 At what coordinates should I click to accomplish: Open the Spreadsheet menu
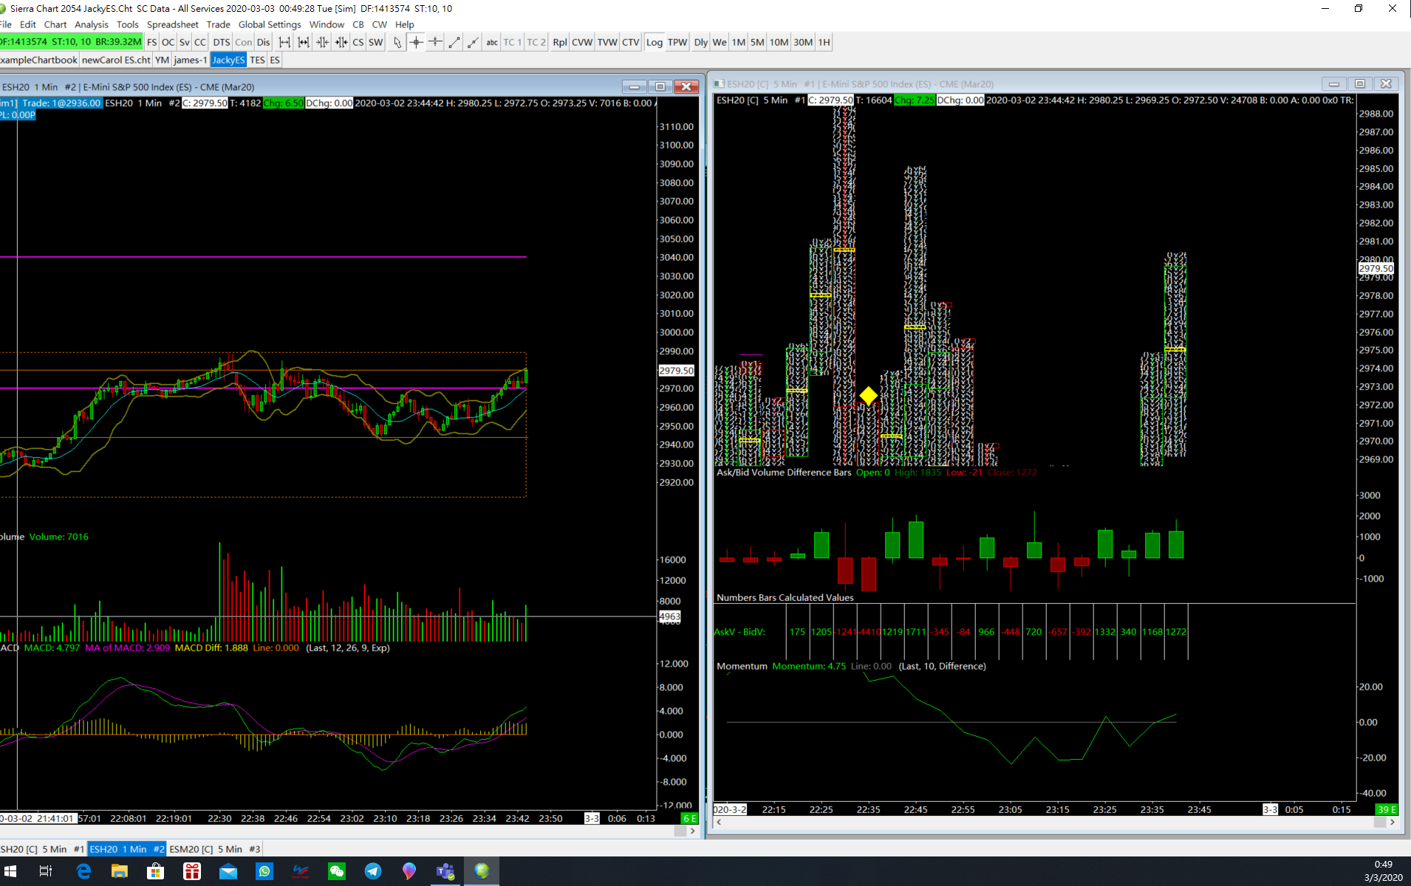(x=173, y=24)
